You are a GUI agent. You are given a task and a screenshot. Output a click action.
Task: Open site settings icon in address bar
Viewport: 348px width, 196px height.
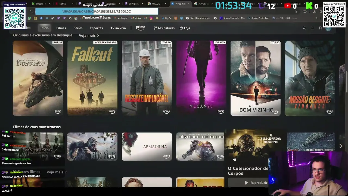[x=31, y=11]
